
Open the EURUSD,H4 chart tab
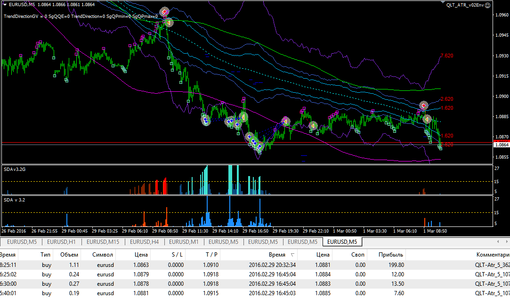click(x=145, y=242)
